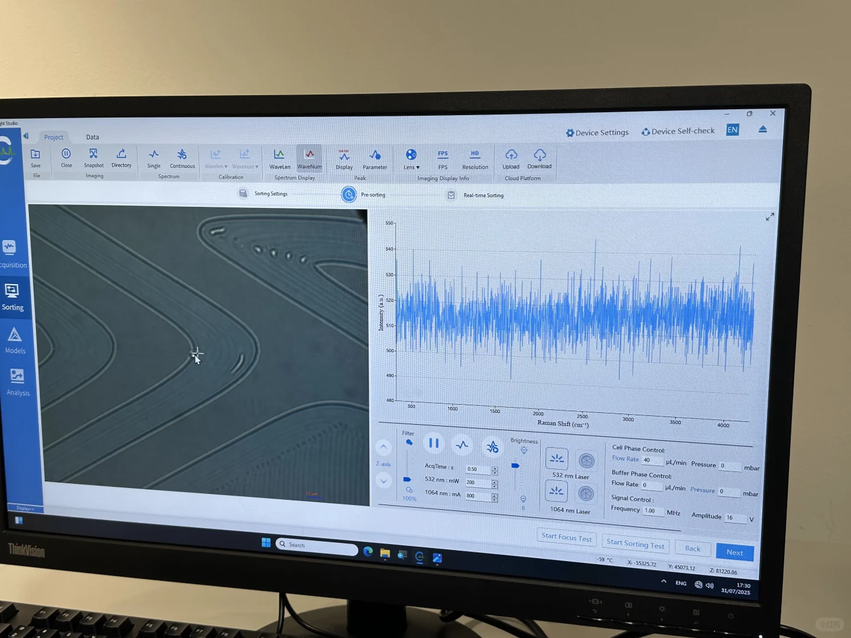
Task: Adjust the AcqTime stepper arrows
Action: point(495,470)
